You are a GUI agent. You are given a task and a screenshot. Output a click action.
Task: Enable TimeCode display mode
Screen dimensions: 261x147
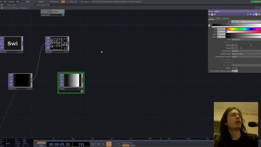[x=42, y=143]
